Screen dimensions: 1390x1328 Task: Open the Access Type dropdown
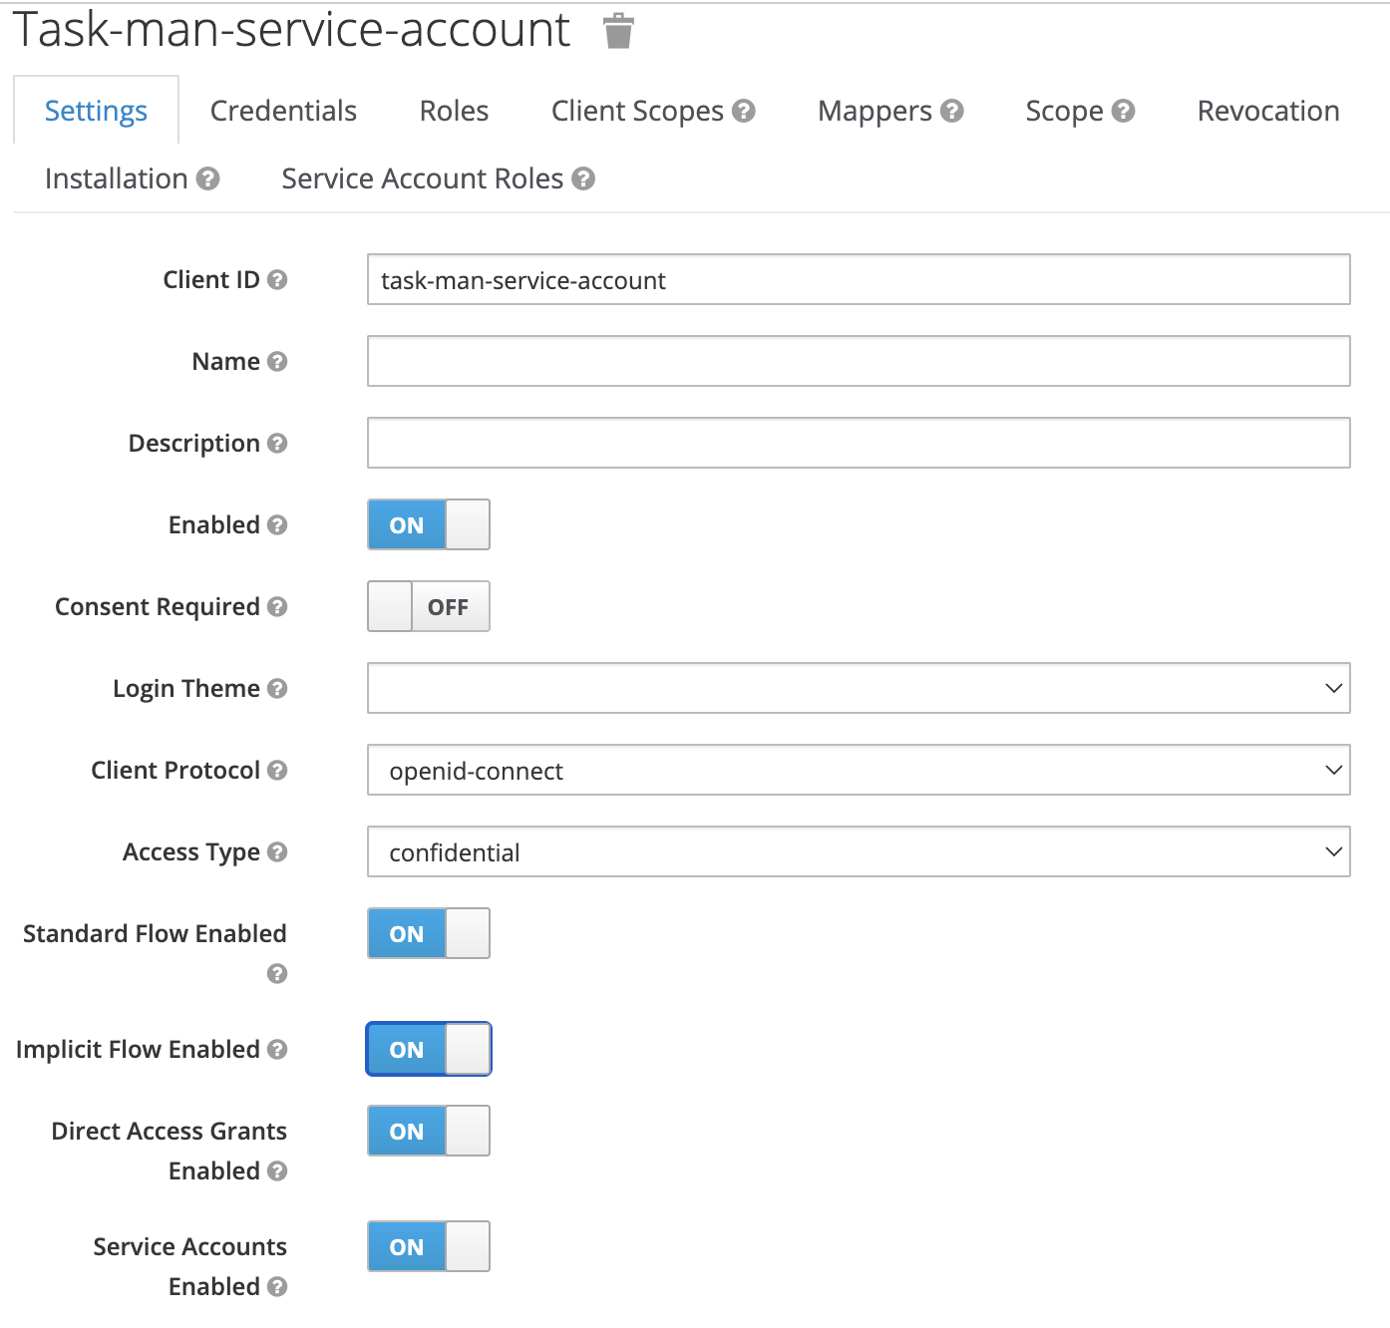(858, 852)
